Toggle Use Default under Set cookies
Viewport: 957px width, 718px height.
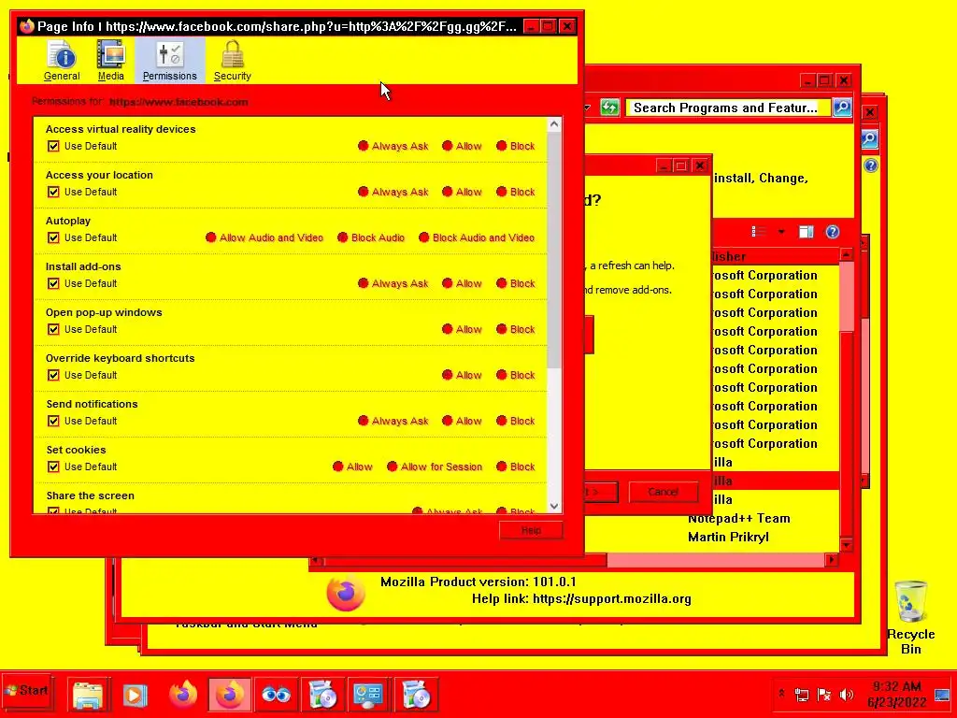[53, 467]
